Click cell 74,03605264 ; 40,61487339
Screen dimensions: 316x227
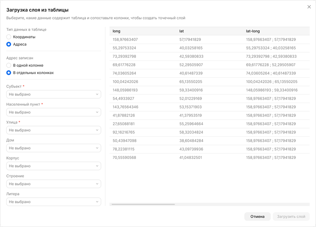(271, 73)
